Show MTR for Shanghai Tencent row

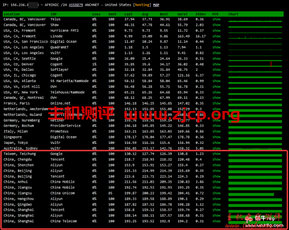tap(216, 210)
